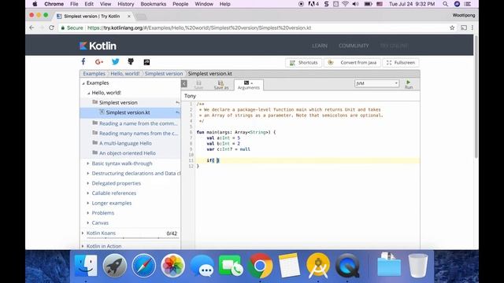Screen dimensions: 504x283
Task: Expand Canvas node
Action: coord(88,222)
